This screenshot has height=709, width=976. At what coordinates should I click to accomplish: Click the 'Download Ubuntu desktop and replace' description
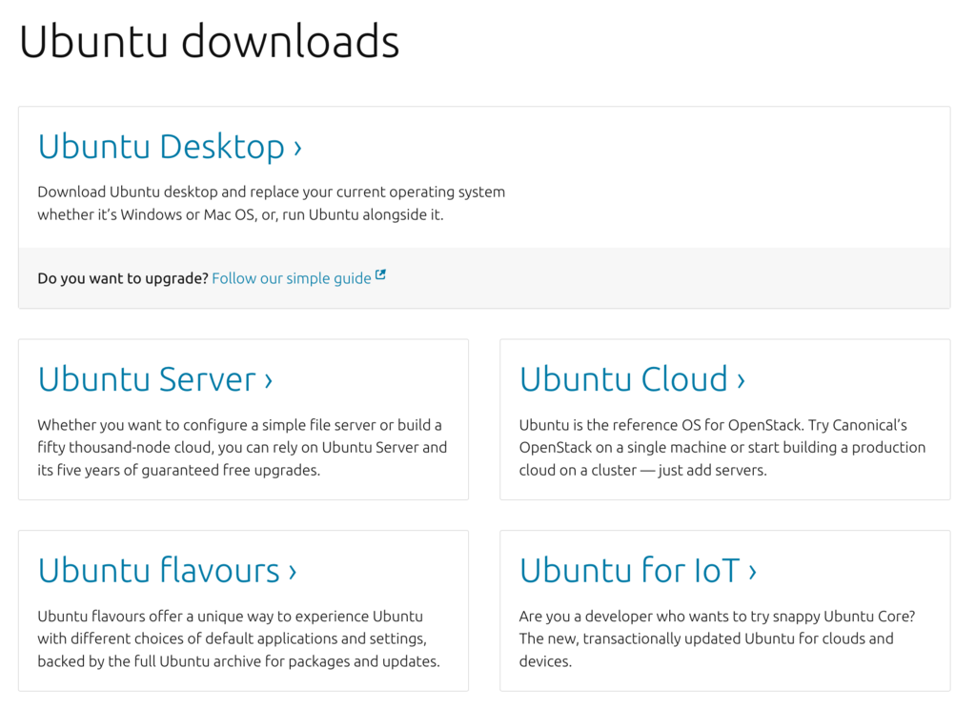click(272, 203)
